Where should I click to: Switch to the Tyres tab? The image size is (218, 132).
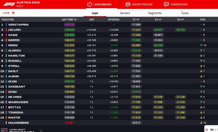pyautogui.click(x=185, y=13)
